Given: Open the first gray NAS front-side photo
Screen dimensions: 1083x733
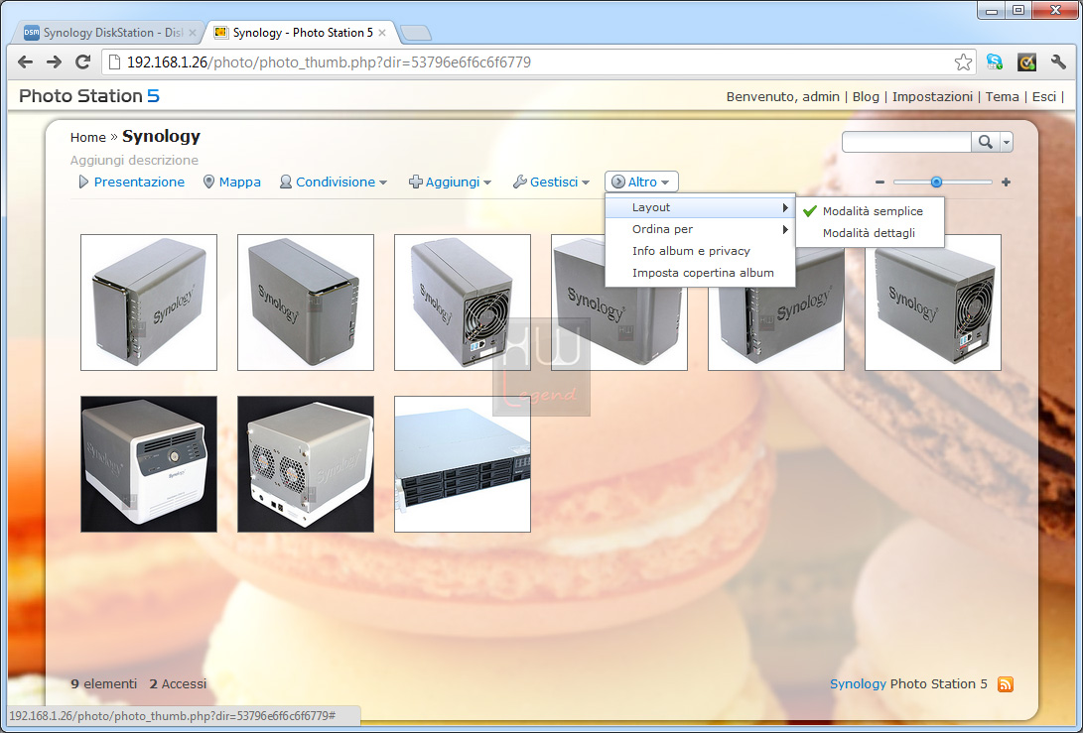Looking at the screenshot, I should pos(149,303).
